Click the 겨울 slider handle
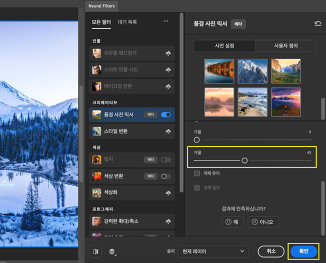The image size is (326, 263). coord(245,160)
